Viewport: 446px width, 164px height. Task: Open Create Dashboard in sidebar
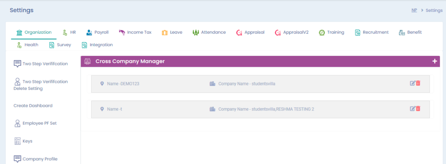33,106
